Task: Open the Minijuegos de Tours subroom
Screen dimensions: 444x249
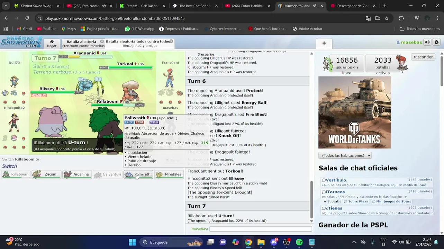Action: tap(391, 201)
